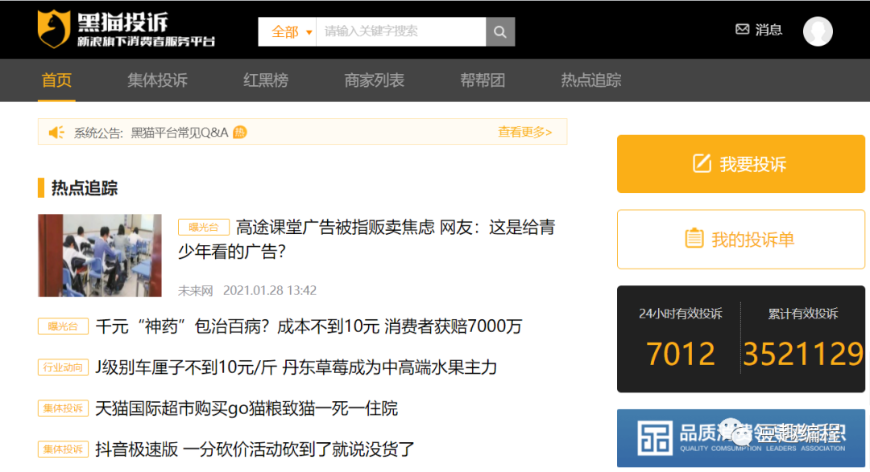Viewport: 870px width, 472px height.
Task: Go to the 首页 tab
Action: 56,80
